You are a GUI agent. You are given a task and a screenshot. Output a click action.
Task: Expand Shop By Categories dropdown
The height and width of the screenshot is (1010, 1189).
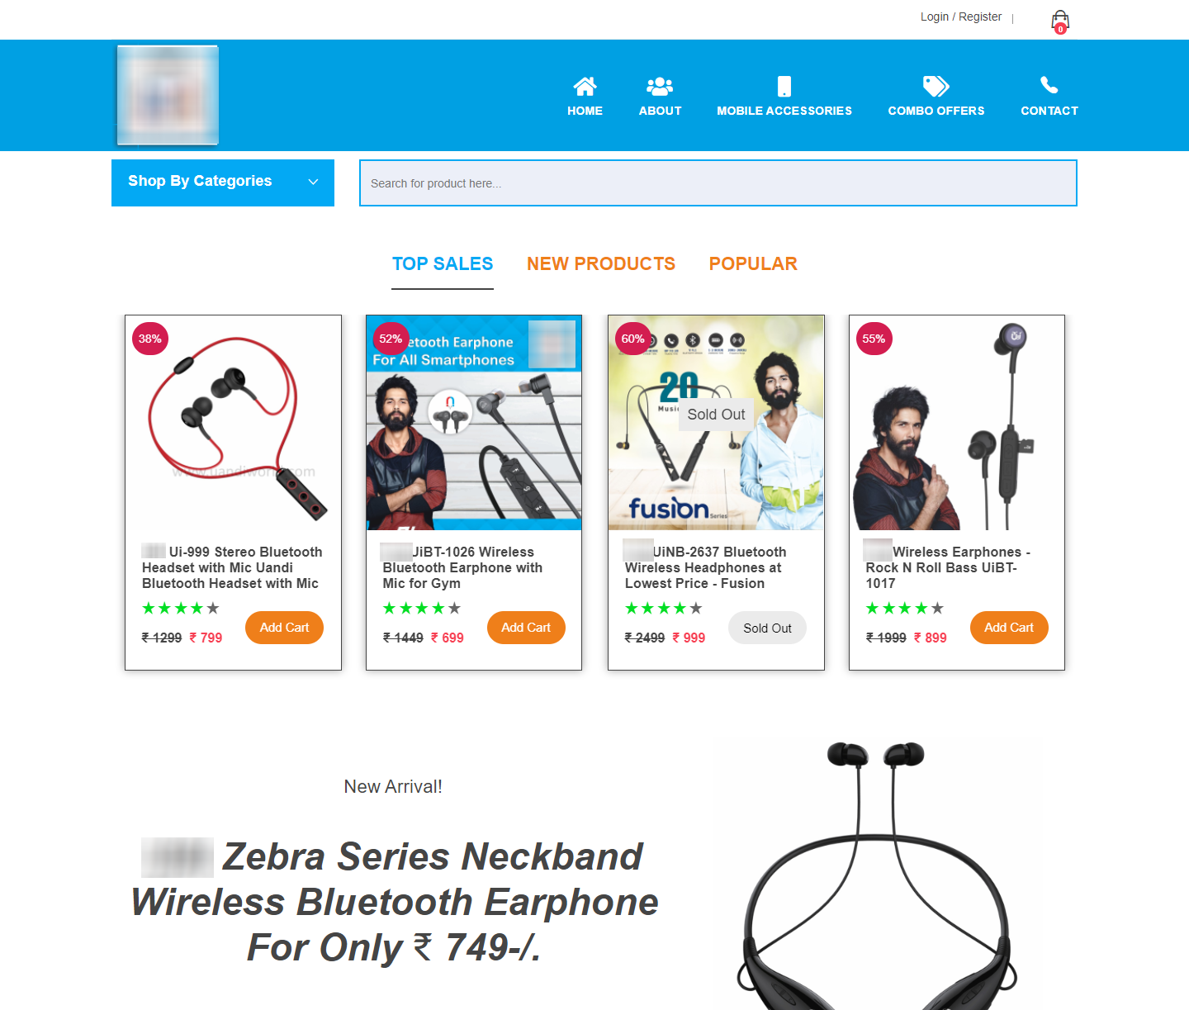pos(223,183)
